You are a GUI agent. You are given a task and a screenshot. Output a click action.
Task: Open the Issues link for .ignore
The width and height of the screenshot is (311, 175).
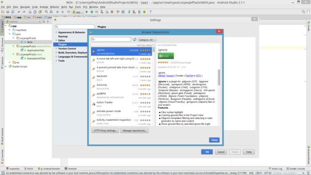(x=170, y=76)
